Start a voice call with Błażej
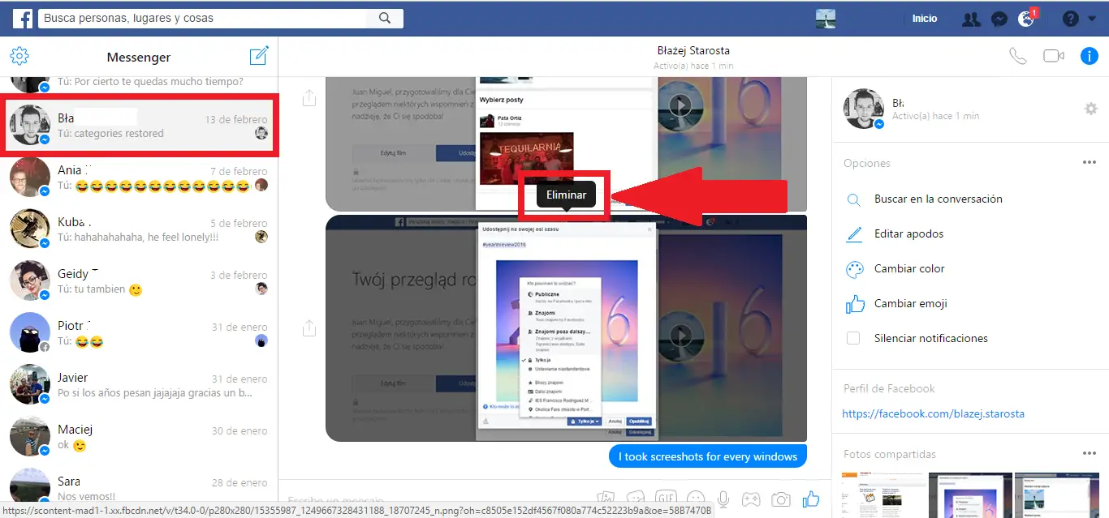This screenshot has width=1109, height=518. 1018,55
